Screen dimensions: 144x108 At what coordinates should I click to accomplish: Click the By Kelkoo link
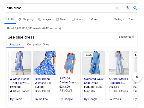pos(41,99)
